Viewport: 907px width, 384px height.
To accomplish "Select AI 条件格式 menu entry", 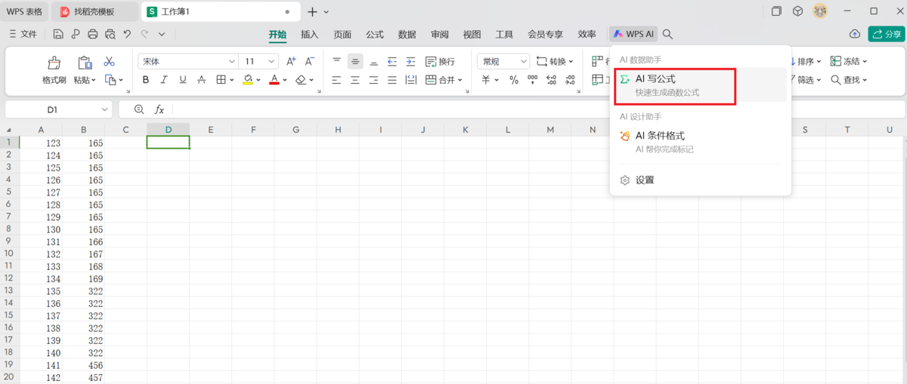I will point(700,142).
